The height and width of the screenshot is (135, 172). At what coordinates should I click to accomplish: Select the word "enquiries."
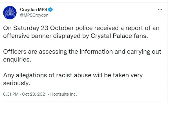tap(17, 60)
